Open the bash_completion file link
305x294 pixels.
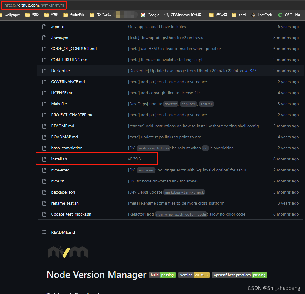coord(67,148)
